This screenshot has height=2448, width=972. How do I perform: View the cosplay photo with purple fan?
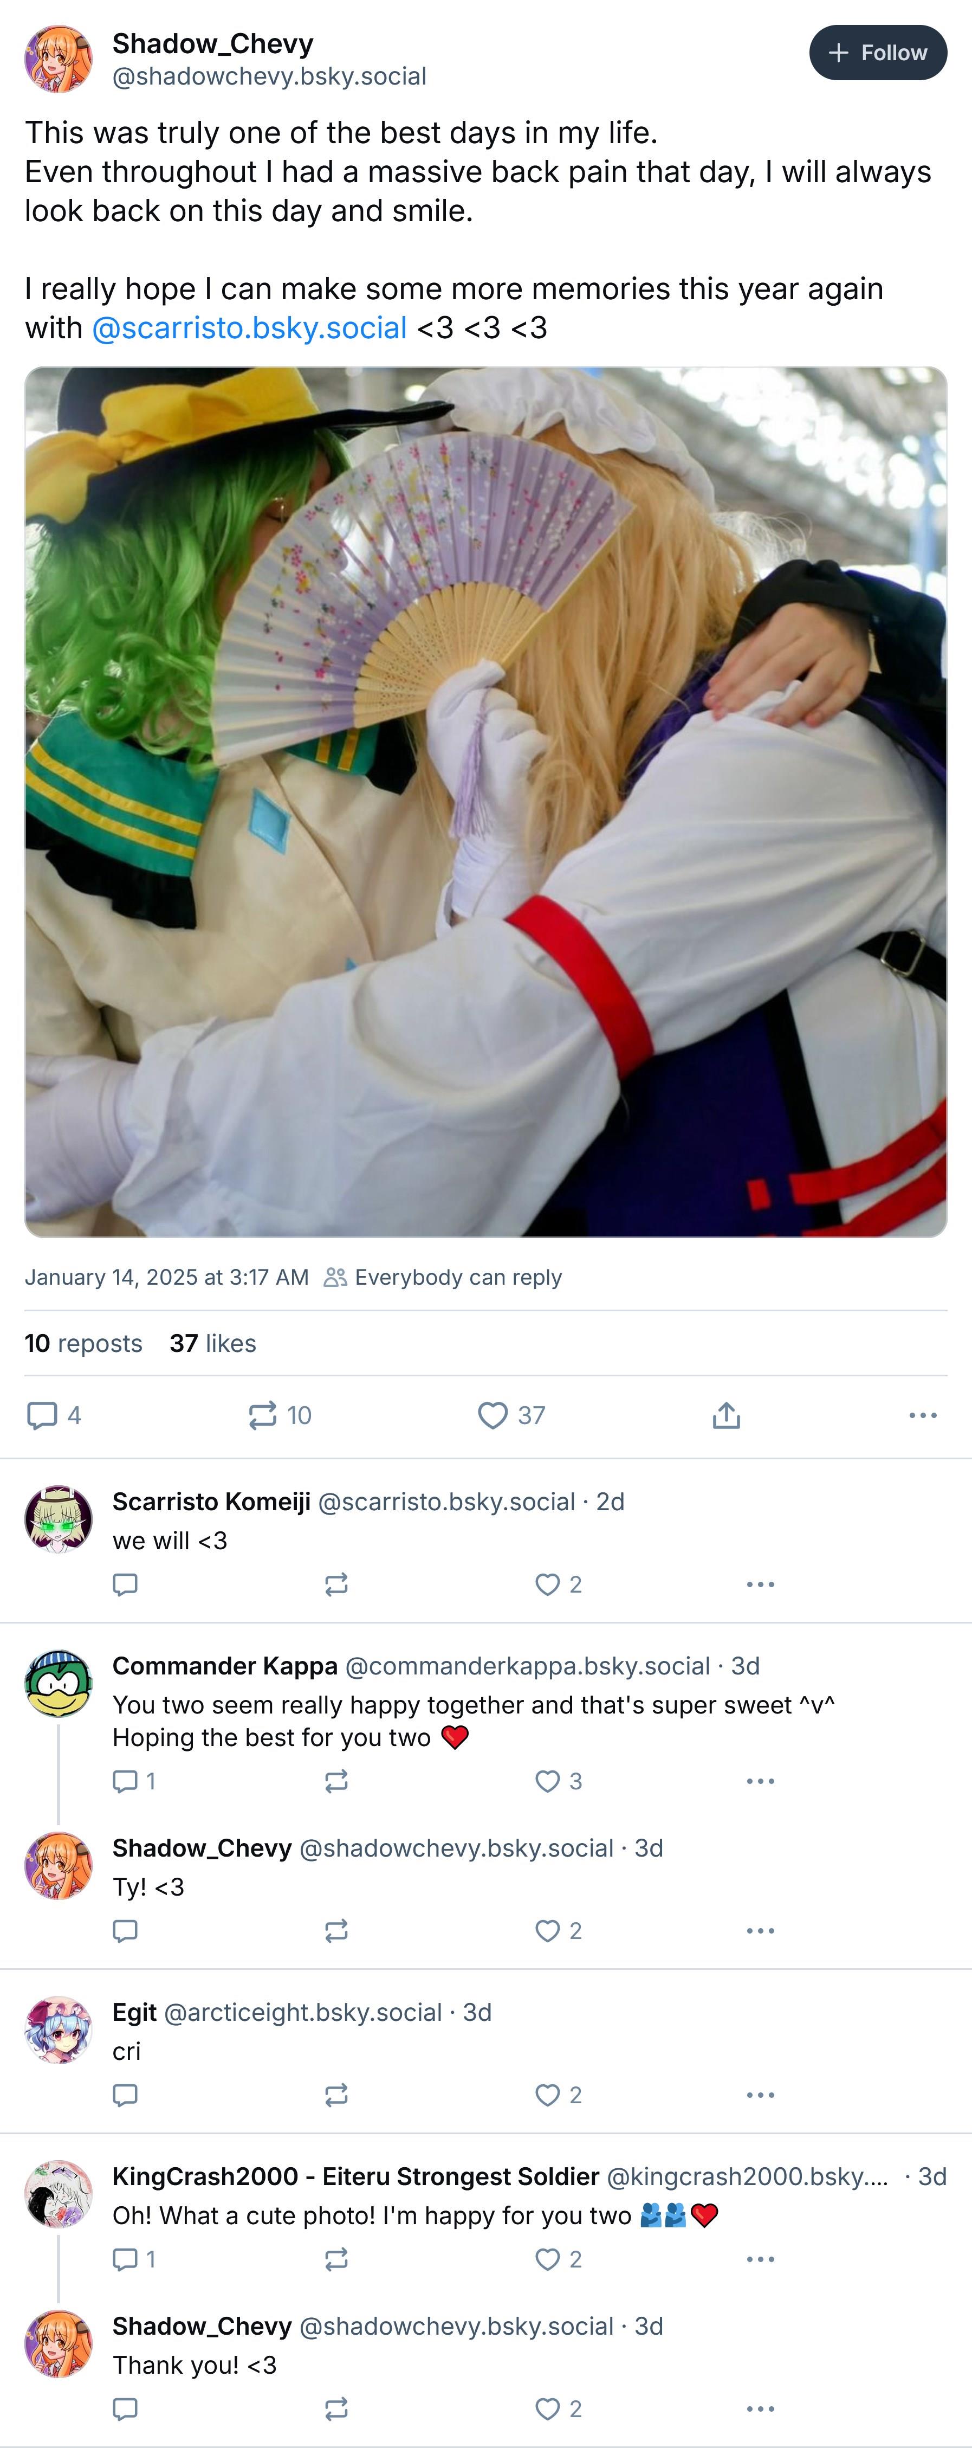click(x=485, y=802)
